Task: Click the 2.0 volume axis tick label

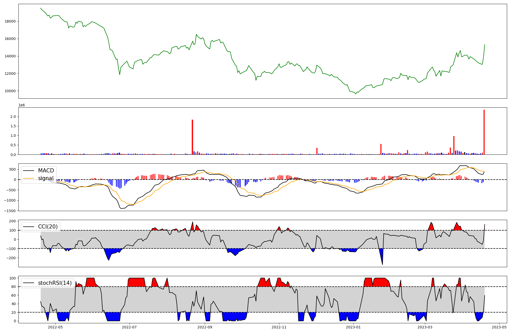Action: coord(13,117)
